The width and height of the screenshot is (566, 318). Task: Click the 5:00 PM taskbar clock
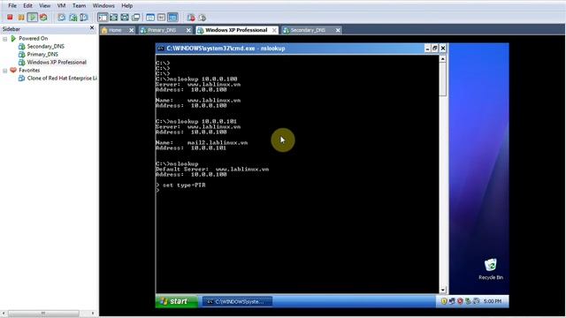493,301
